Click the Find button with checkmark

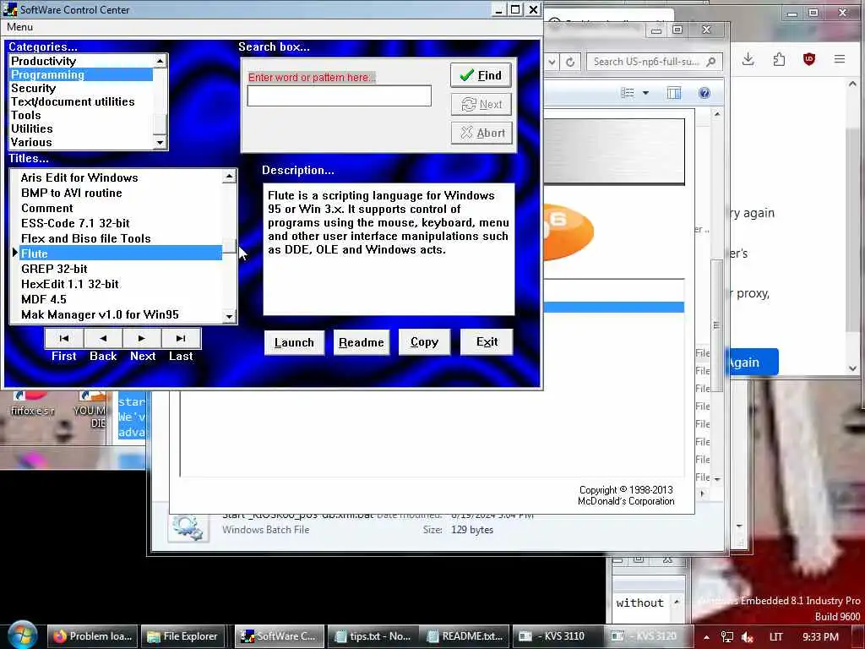(x=481, y=75)
